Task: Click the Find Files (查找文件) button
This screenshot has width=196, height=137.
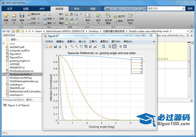Action: (x=33, y=14)
